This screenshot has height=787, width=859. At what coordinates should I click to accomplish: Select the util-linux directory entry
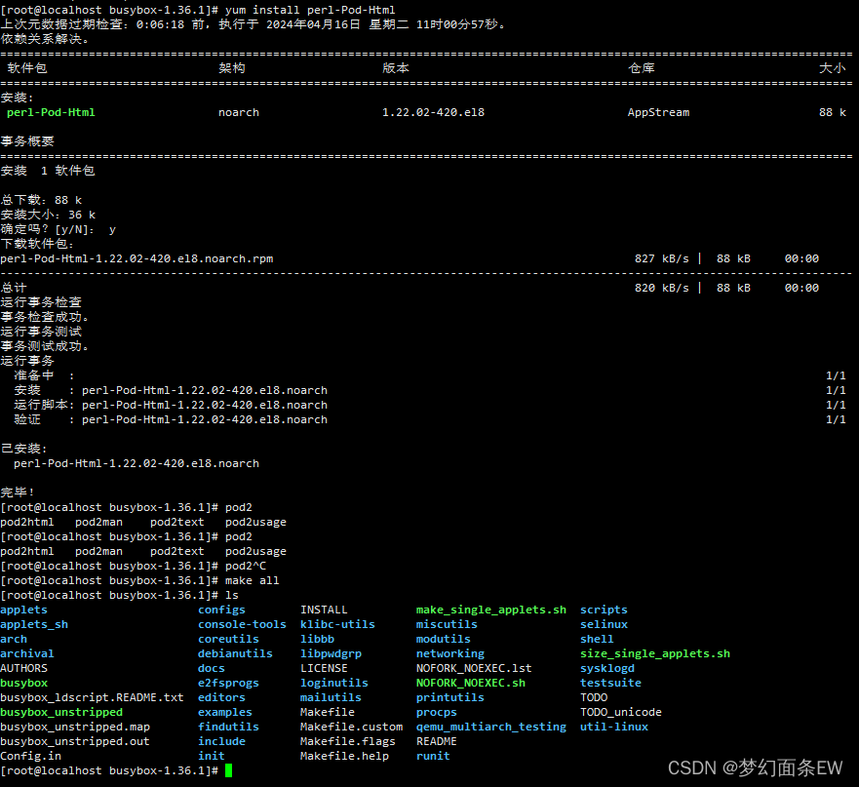point(613,726)
